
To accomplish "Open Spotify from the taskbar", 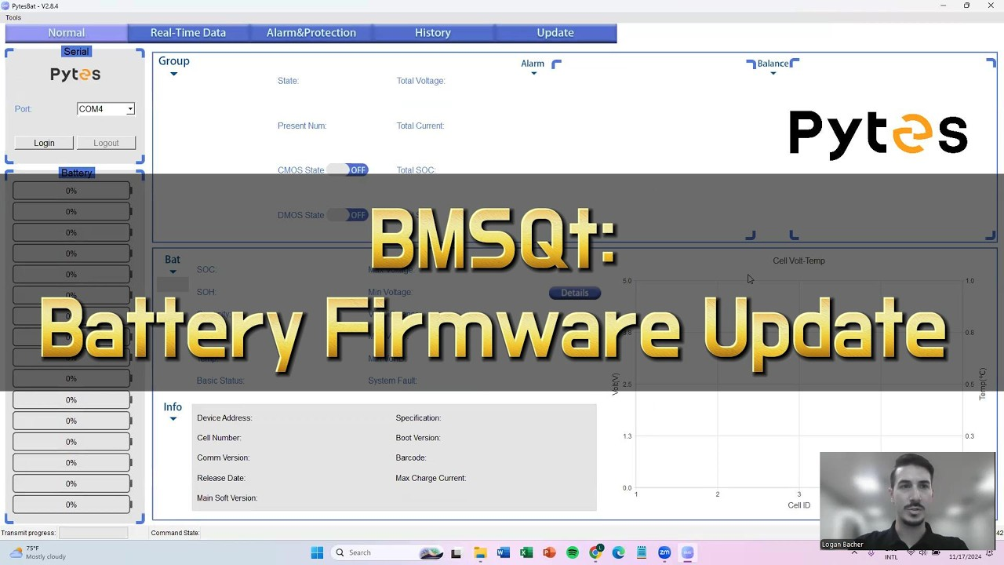I will point(573,552).
